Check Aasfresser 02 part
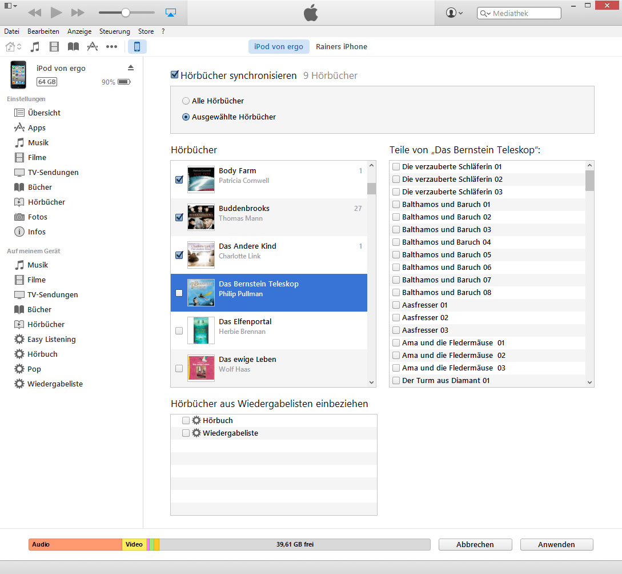 (396, 317)
